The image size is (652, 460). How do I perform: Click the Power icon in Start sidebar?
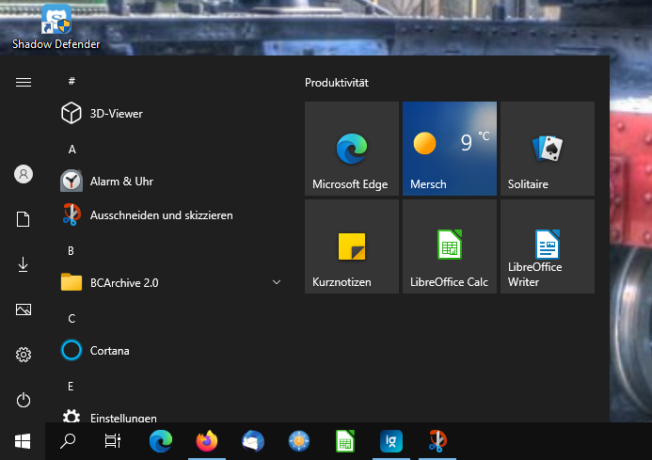(24, 400)
